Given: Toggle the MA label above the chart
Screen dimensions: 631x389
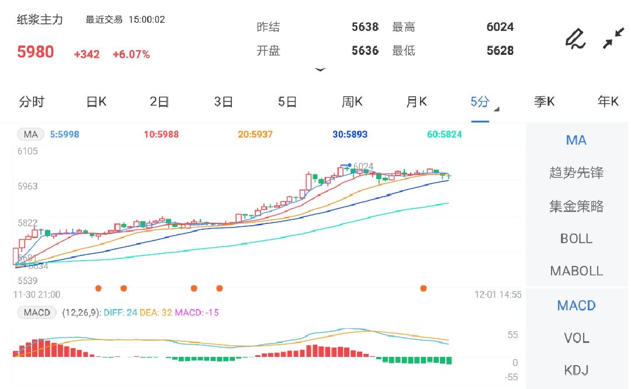Looking at the screenshot, I should point(30,134).
